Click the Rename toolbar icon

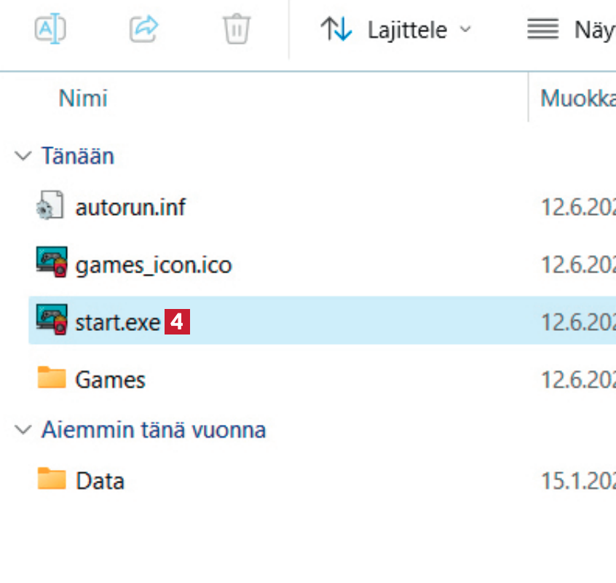[x=51, y=29]
